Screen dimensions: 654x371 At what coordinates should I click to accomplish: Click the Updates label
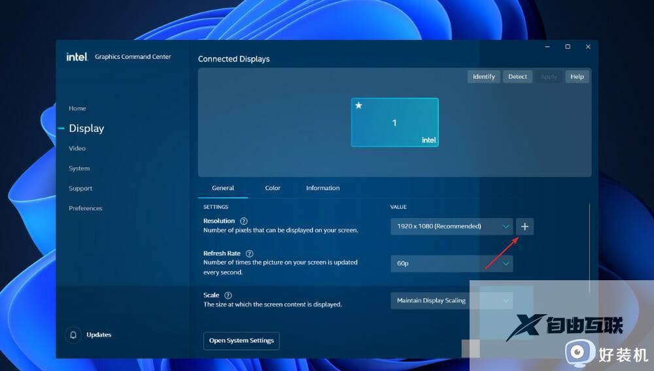click(x=99, y=335)
